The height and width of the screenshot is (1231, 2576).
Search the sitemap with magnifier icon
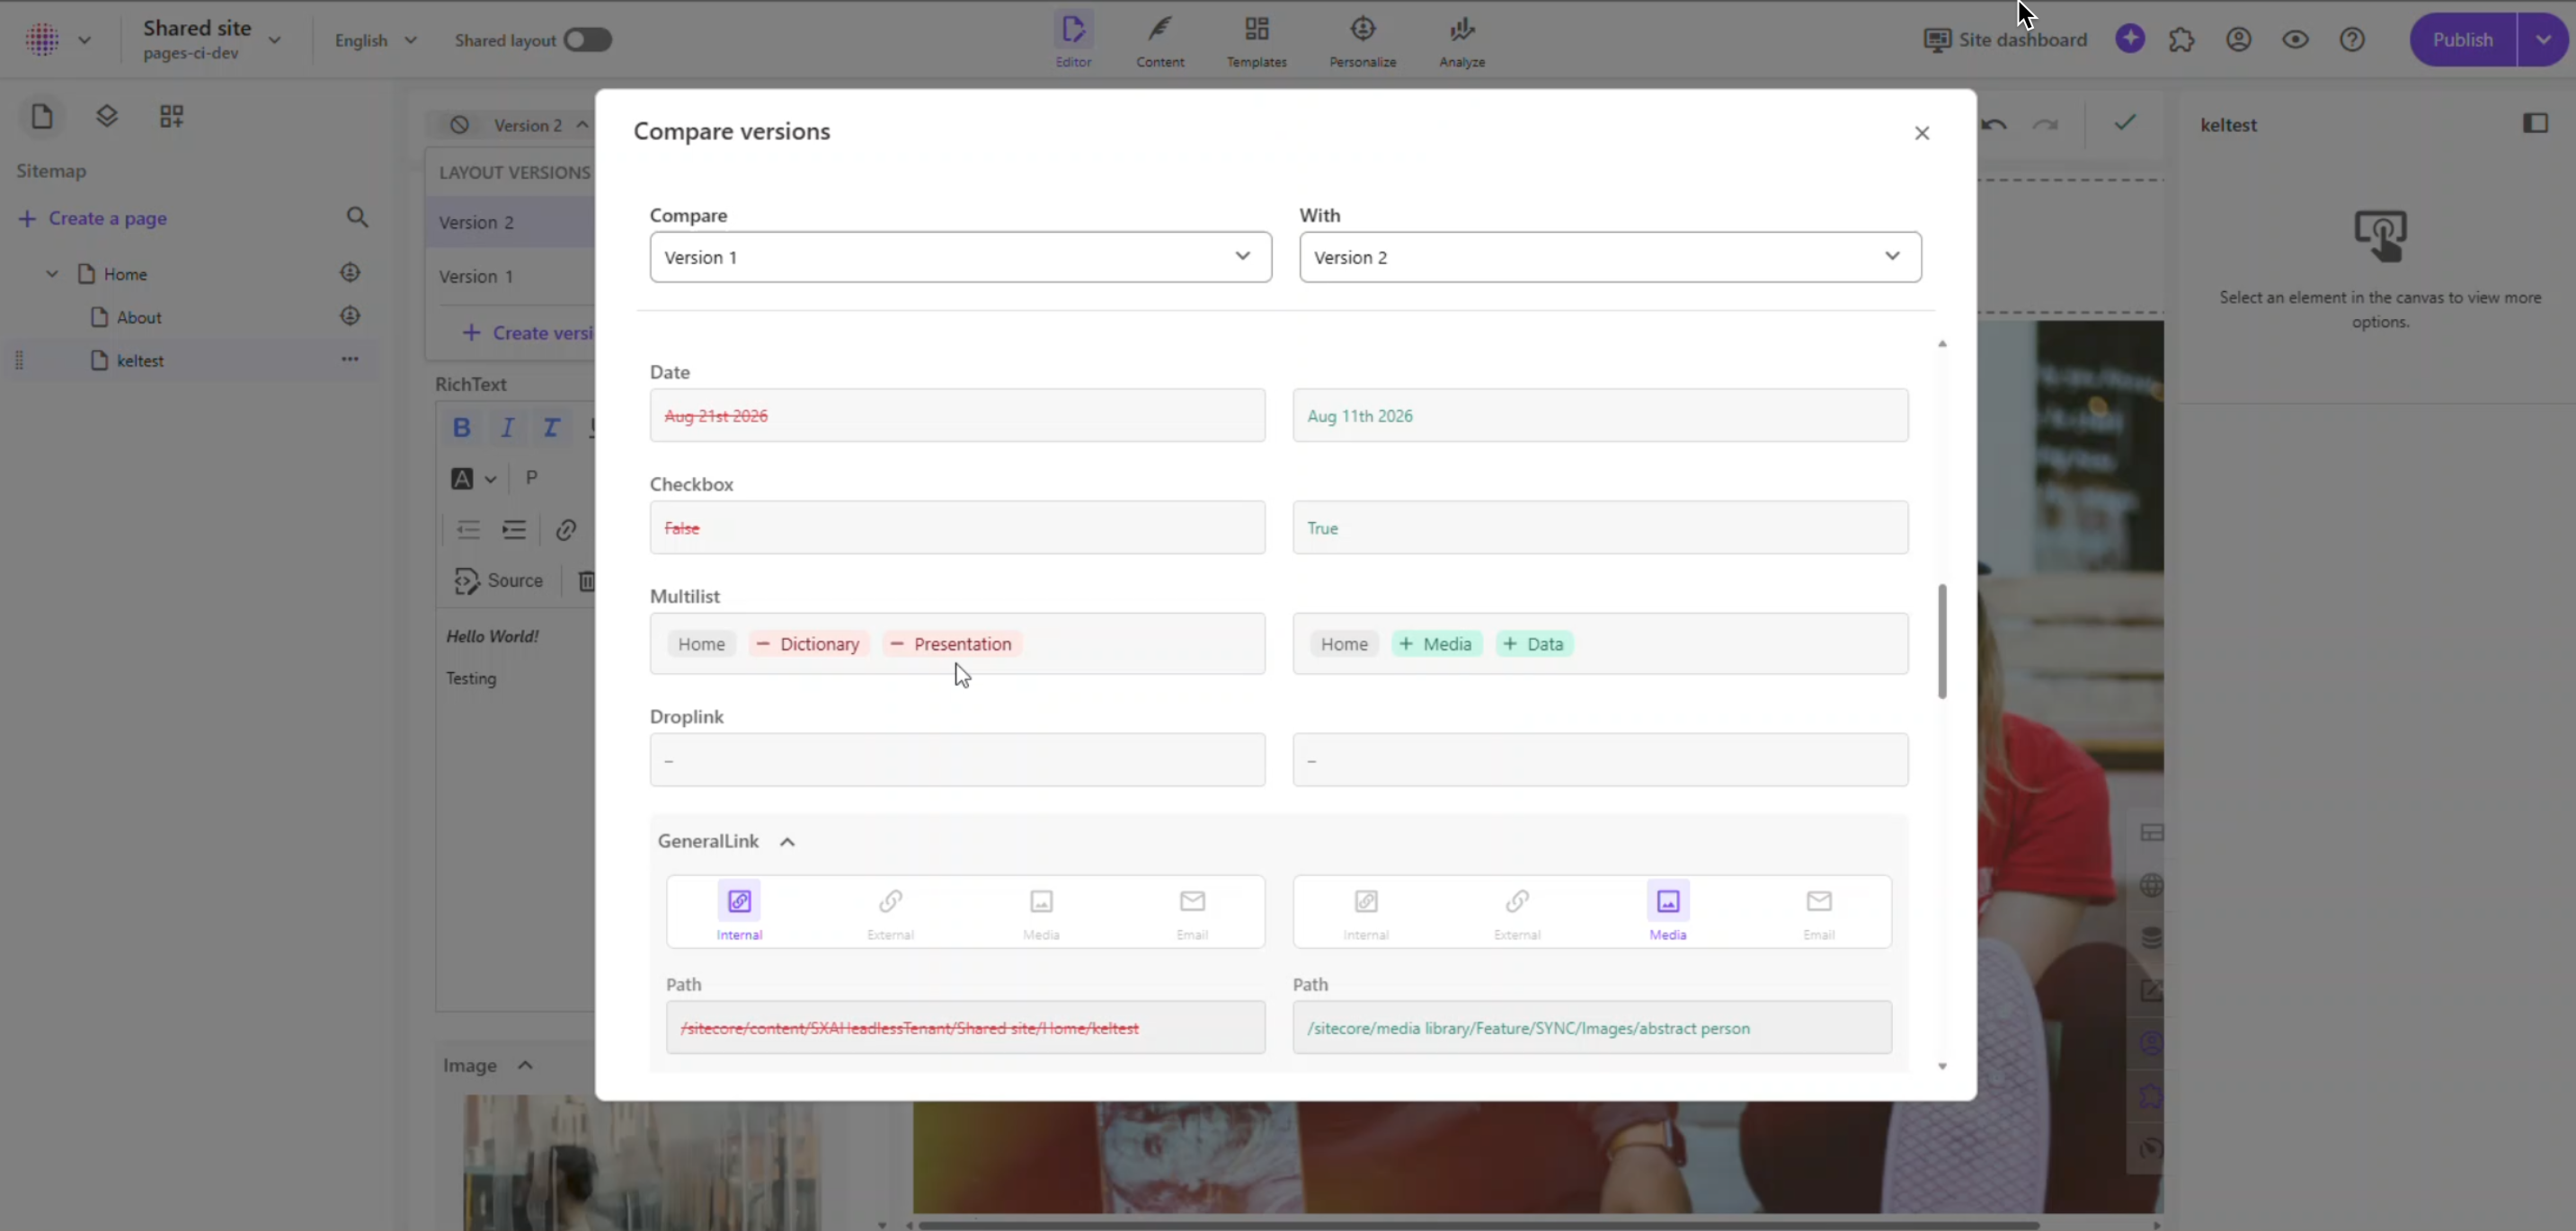pyautogui.click(x=357, y=217)
